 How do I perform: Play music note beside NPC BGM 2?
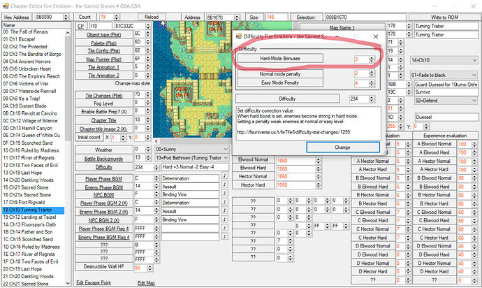tap(224, 219)
